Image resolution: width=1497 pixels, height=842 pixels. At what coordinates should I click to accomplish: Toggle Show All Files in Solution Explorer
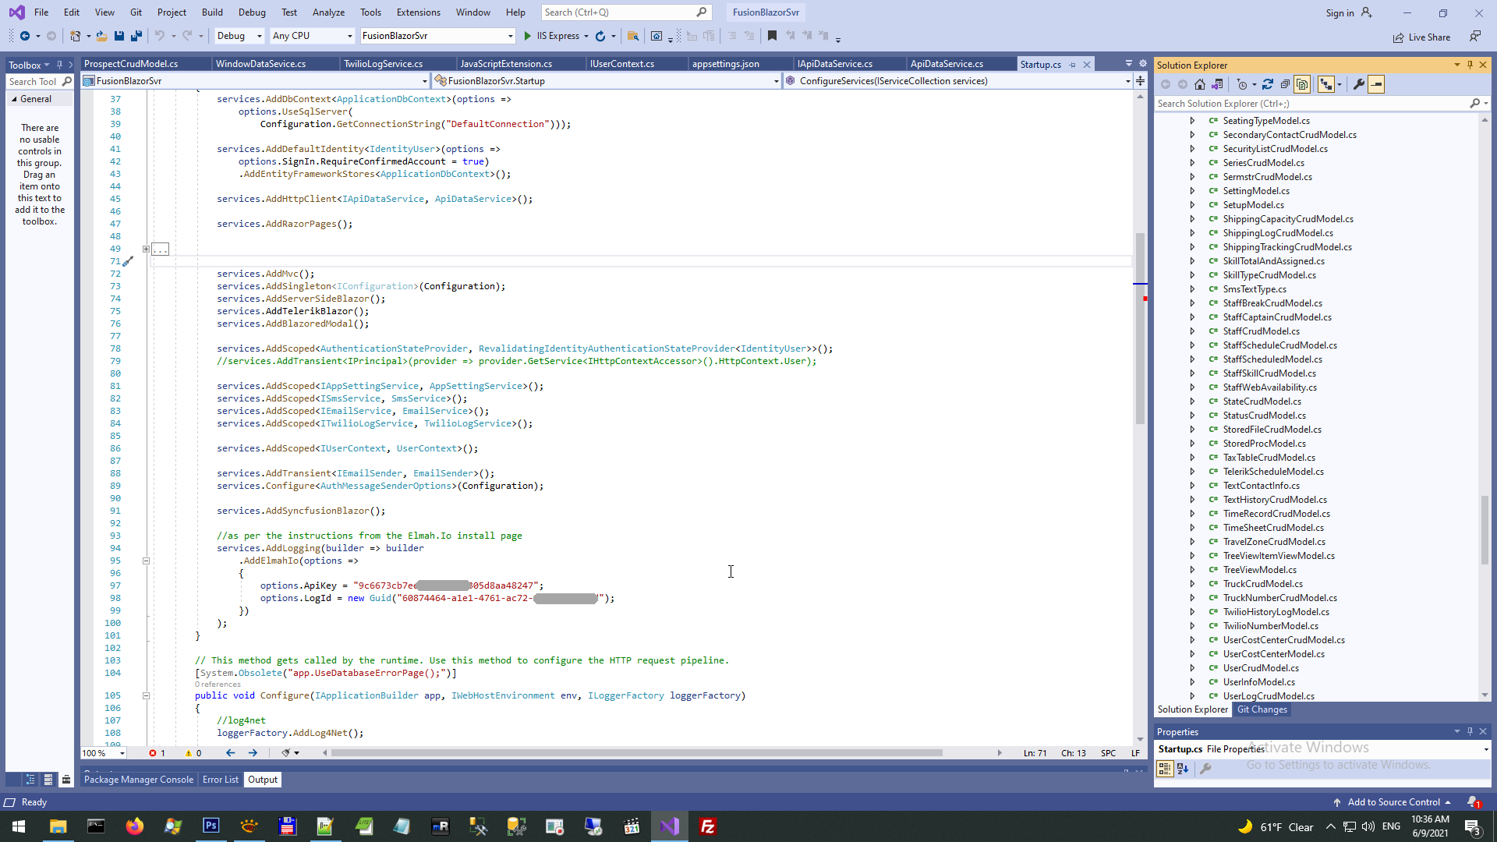click(1302, 84)
